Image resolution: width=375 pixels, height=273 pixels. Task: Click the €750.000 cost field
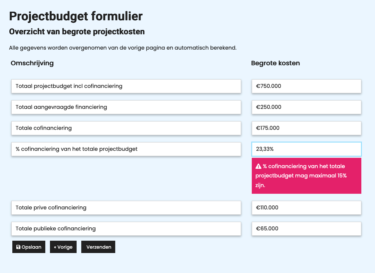306,86
